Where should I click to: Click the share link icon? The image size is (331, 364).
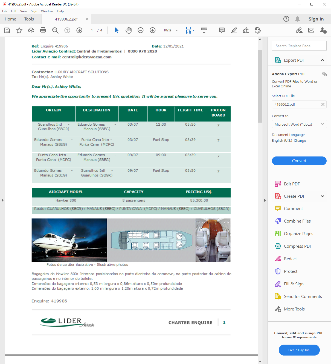pyautogui.click(x=299, y=30)
